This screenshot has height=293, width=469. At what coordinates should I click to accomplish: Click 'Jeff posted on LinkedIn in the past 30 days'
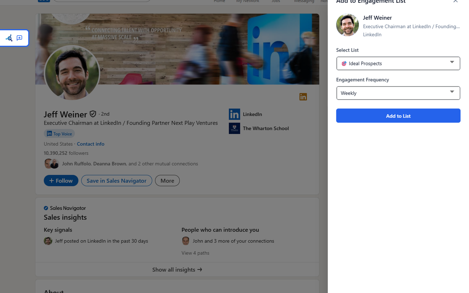tap(101, 241)
